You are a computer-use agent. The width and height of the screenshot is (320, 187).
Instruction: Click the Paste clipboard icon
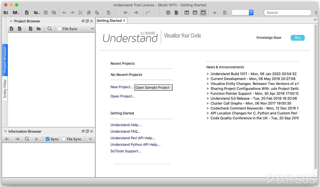click(97, 13)
